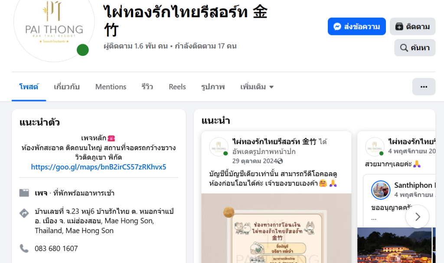
Task: Click the magnifier search icon ค้นหา
Action: pyautogui.click(x=404, y=48)
